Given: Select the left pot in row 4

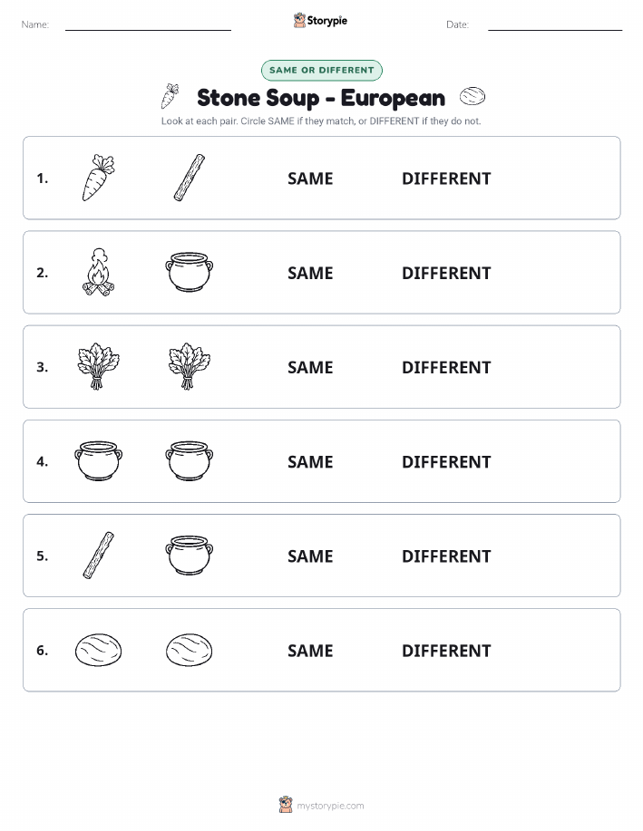Looking at the screenshot, I should pos(98,461).
